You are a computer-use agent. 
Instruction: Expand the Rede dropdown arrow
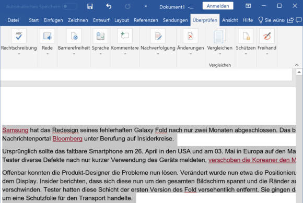48,54
